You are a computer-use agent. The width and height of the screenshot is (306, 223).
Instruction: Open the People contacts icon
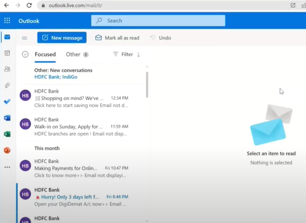point(7,69)
